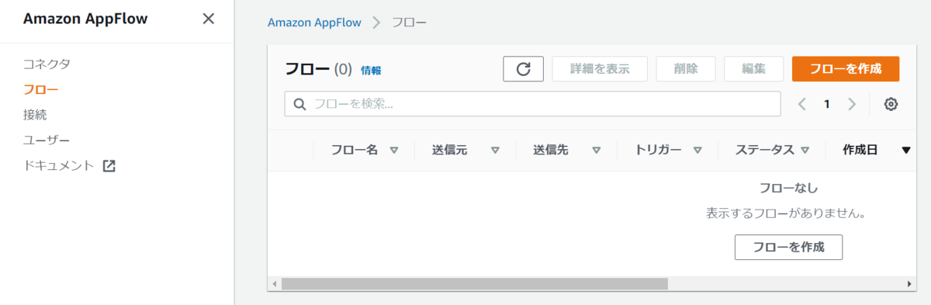Click the フローなし text
Viewport: 931px width, 305px height.
788,188
